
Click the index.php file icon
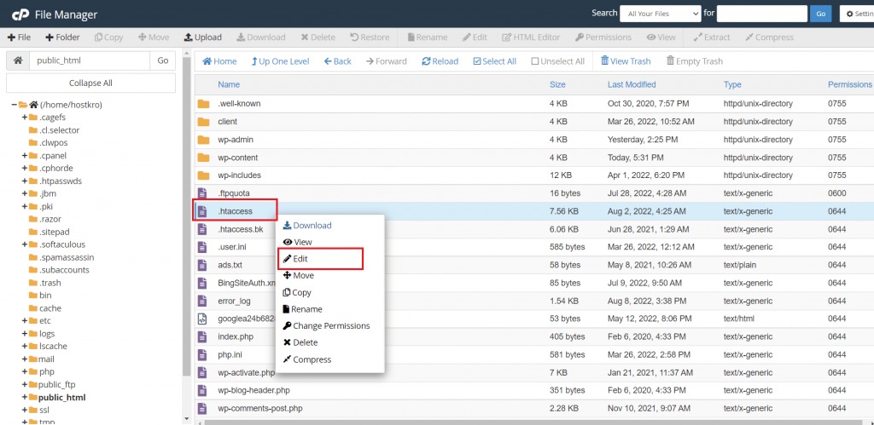202,336
